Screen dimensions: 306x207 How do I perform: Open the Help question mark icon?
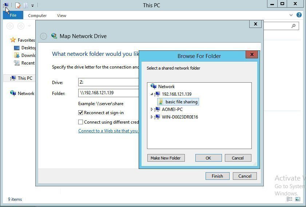299,15
